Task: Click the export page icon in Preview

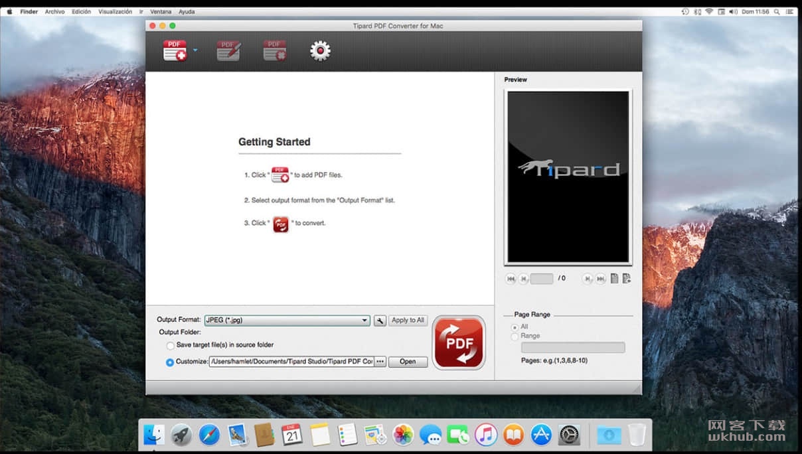Action: coord(626,279)
